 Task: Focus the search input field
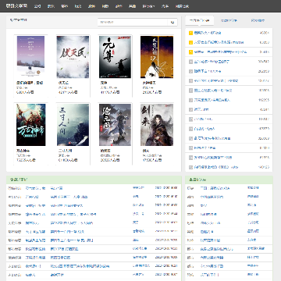(x=133, y=23)
